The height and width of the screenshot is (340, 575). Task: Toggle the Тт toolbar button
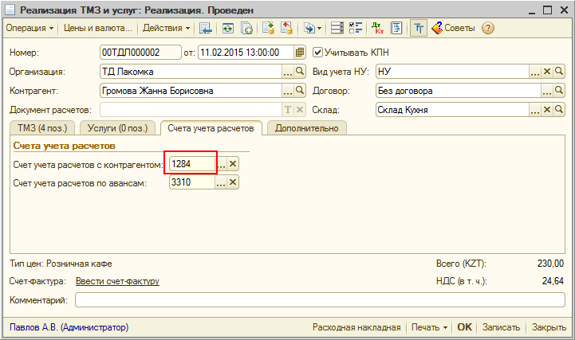point(418,28)
